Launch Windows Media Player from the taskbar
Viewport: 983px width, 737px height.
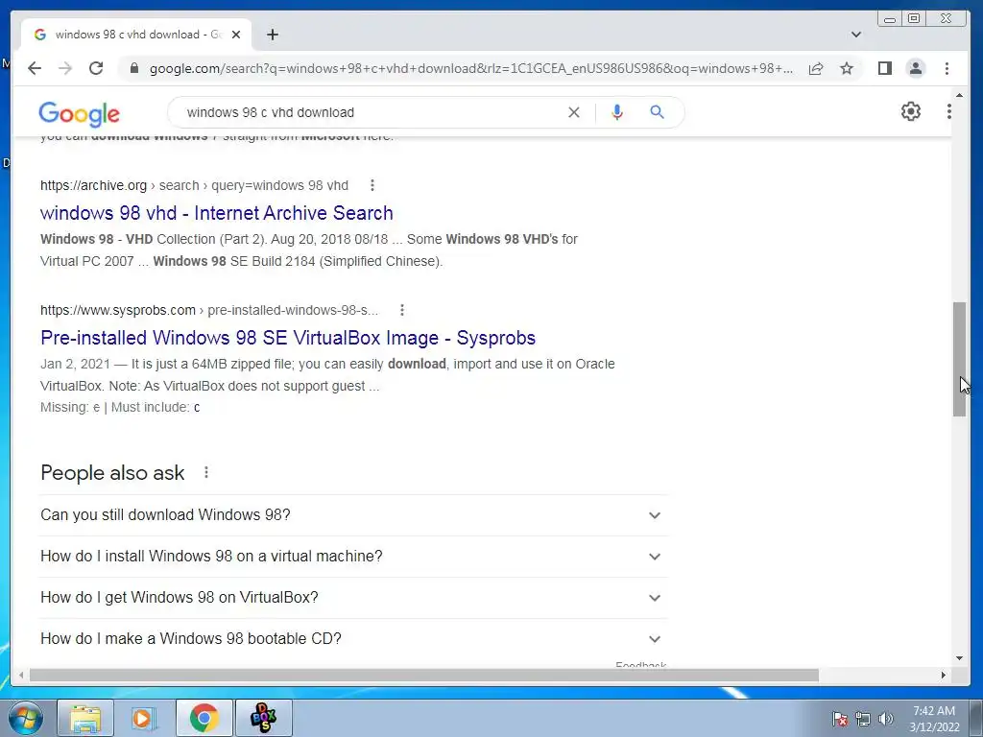point(144,718)
